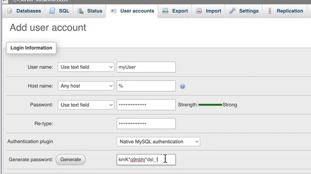Click the 'Login Information' legend
The height and width of the screenshot is (174, 311).
[31, 48]
